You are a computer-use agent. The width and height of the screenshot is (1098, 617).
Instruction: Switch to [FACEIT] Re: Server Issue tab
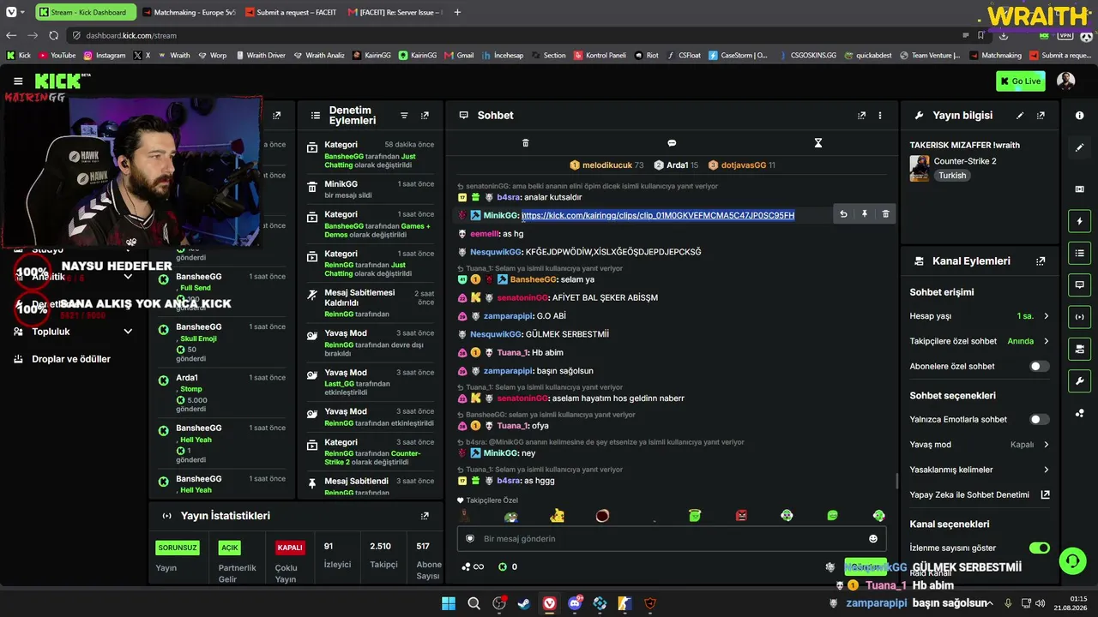pyautogui.click(x=393, y=12)
